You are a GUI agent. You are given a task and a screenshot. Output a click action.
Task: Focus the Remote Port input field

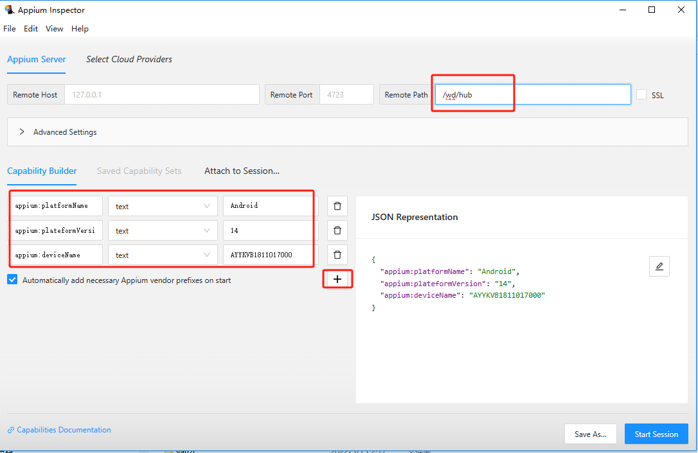tap(346, 95)
